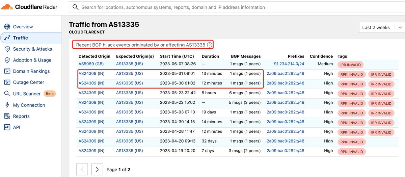Click the Start Time (UTC) column header
This screenshot has height=177, width=405.
(177, 56)
